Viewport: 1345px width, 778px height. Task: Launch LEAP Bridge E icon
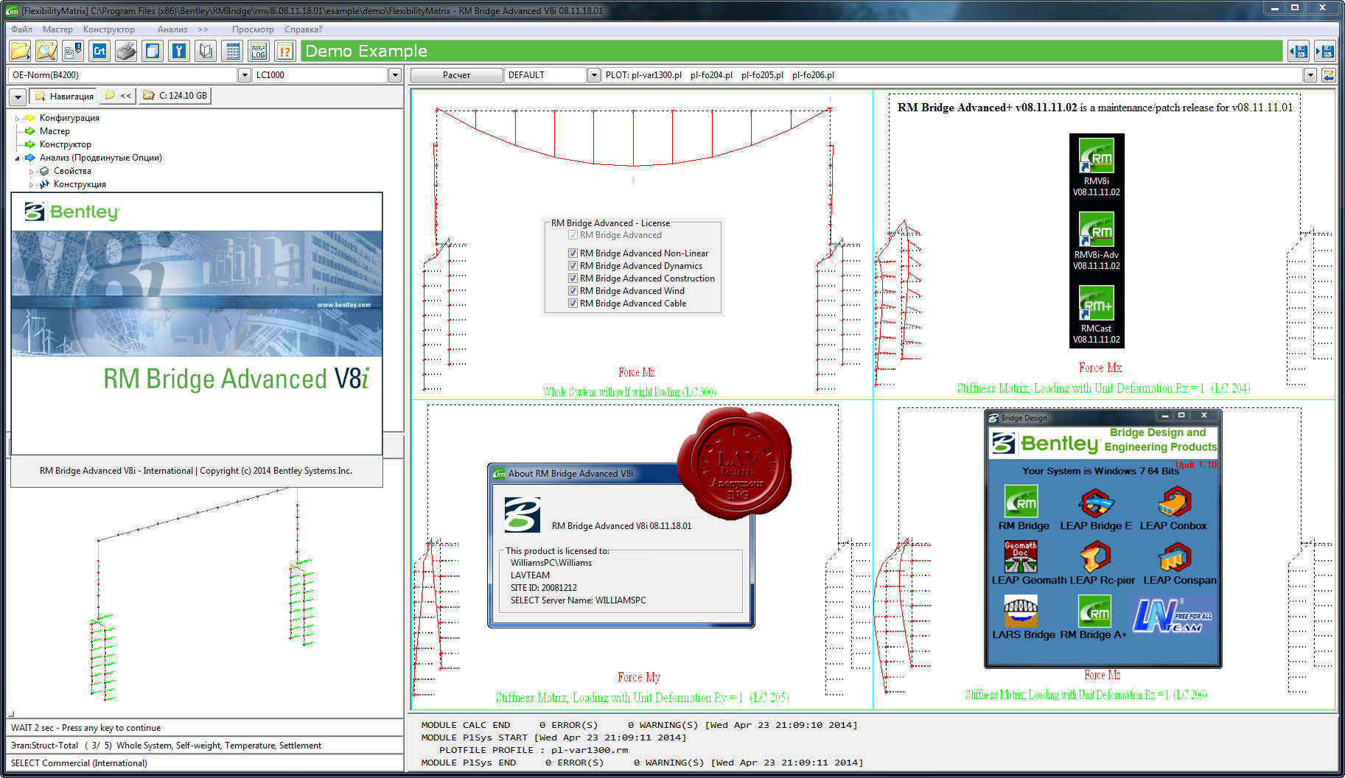1096,503
